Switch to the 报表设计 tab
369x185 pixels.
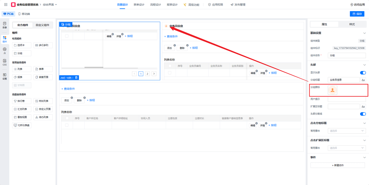coord(172,5)
